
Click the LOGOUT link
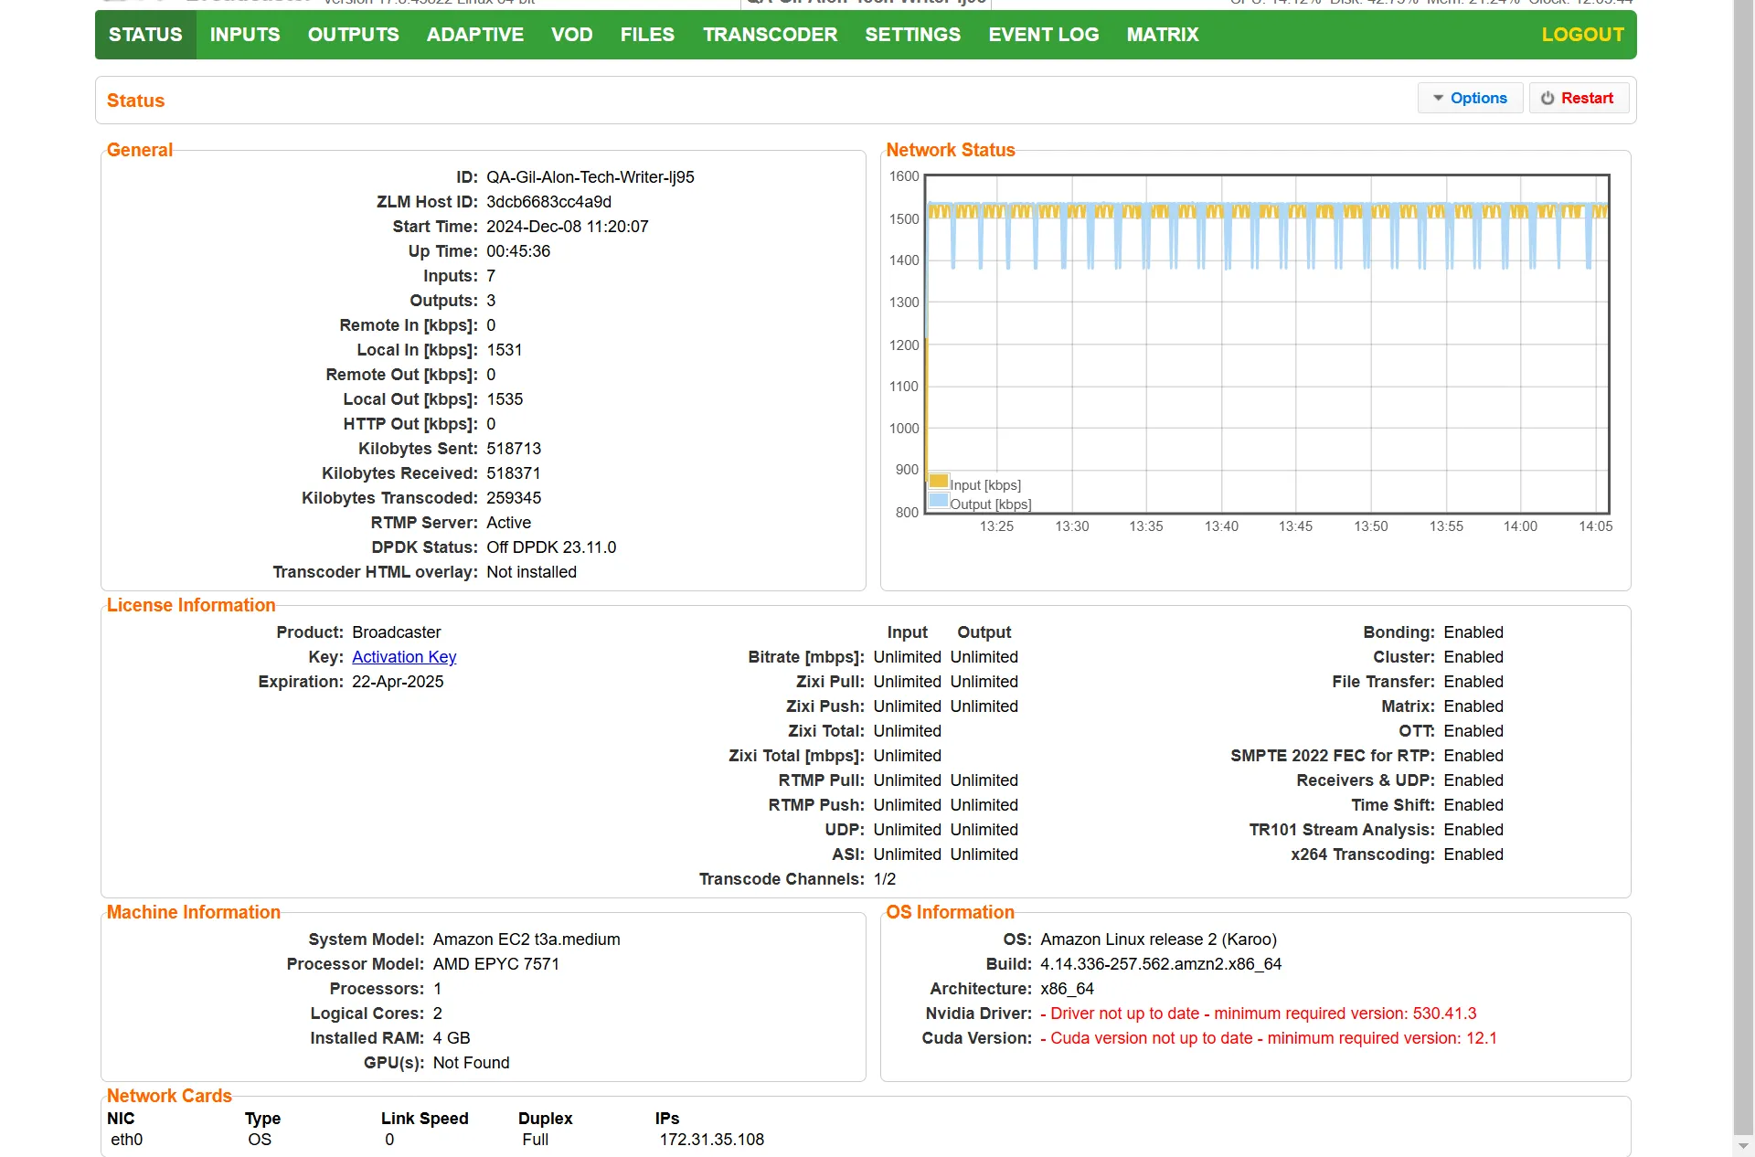[x=1582, y=35]
